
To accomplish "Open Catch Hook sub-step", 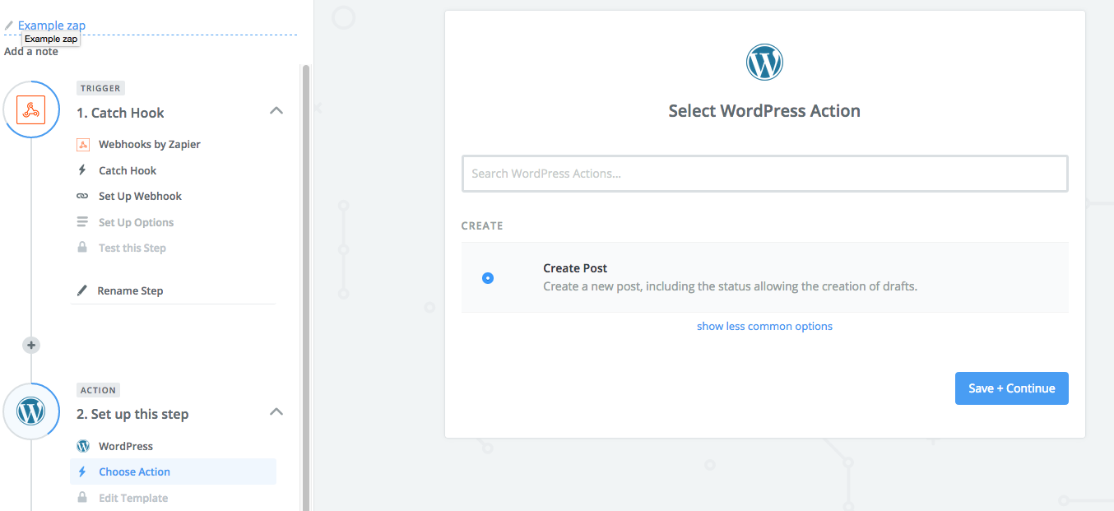I will pos(128,170).
